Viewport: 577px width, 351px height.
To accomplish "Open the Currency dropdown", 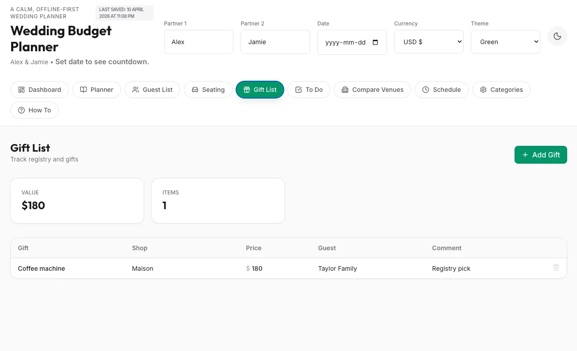I will pos(428,41).
